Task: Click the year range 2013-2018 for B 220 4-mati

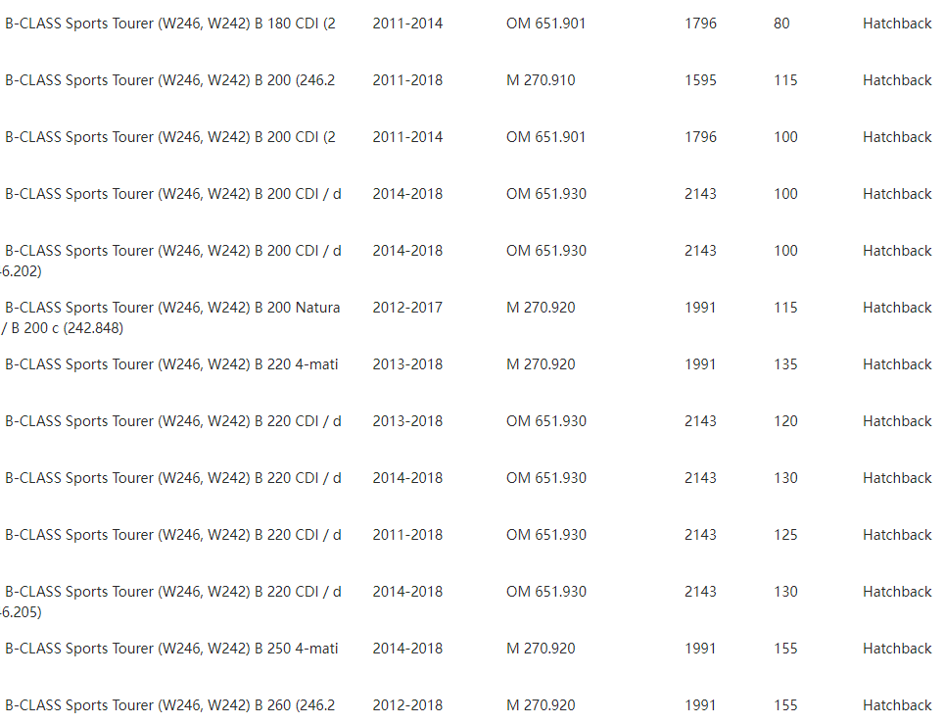Action: 407,364
